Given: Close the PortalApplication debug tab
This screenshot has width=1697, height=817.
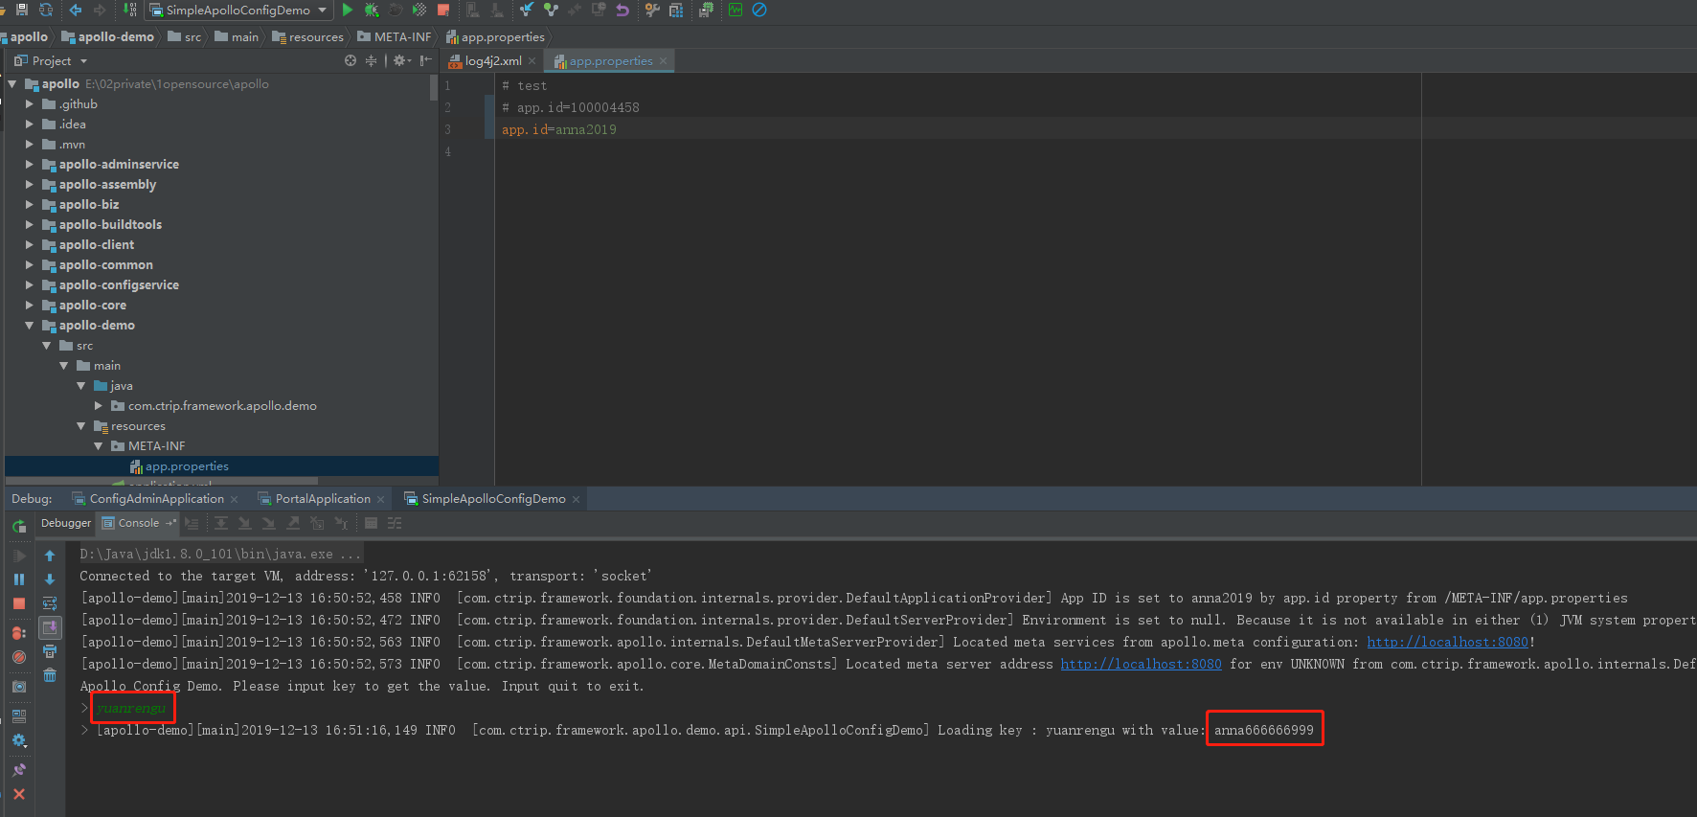Looking at the screenshot, I should [380, 499].
